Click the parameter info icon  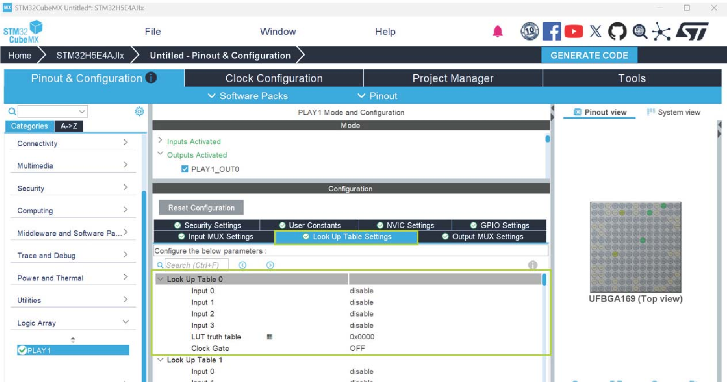coord(533,265)
